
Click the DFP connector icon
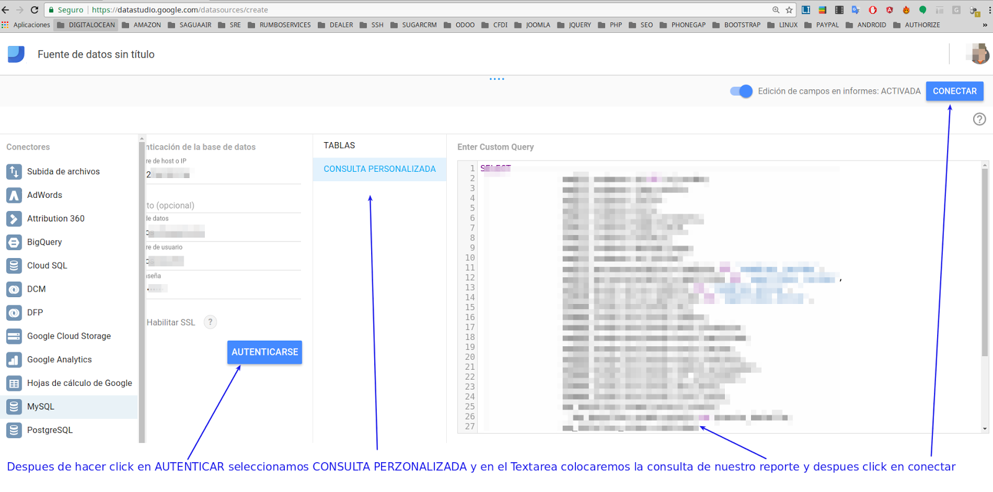[14, 313]
